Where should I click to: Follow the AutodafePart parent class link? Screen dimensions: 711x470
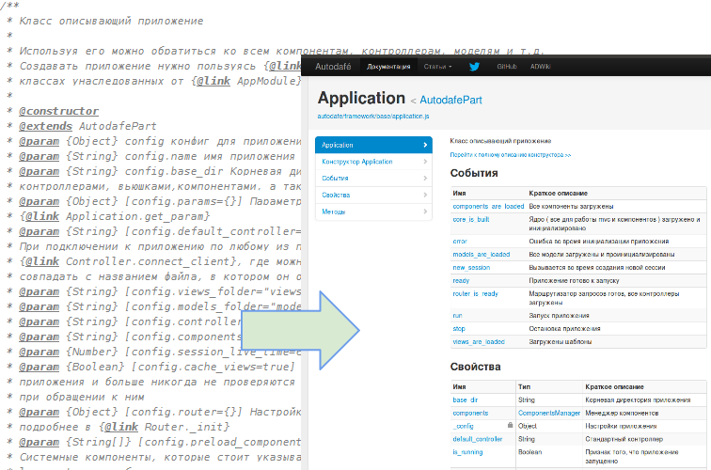[450, 101]
